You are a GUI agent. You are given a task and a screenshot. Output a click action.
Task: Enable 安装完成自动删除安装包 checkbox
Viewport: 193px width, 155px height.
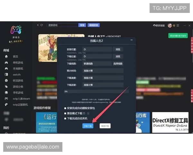(x=65, y=108)
